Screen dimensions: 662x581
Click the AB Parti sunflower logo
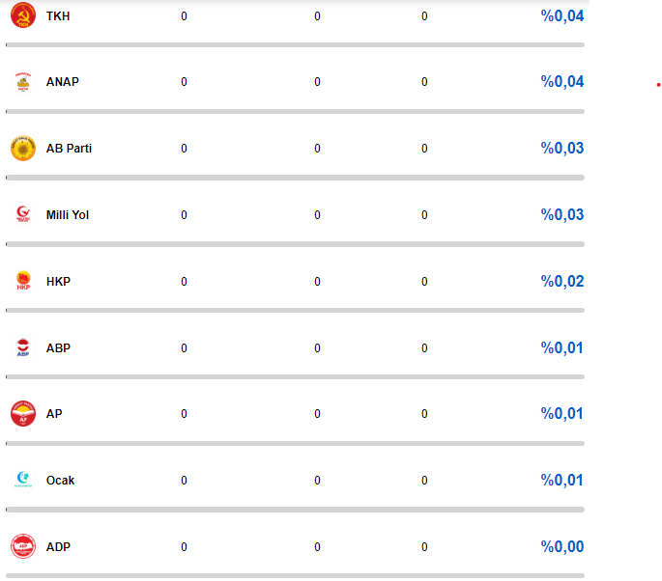(23, 148)
